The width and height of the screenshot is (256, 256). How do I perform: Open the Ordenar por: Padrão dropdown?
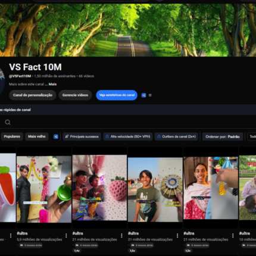click(223, 136)
